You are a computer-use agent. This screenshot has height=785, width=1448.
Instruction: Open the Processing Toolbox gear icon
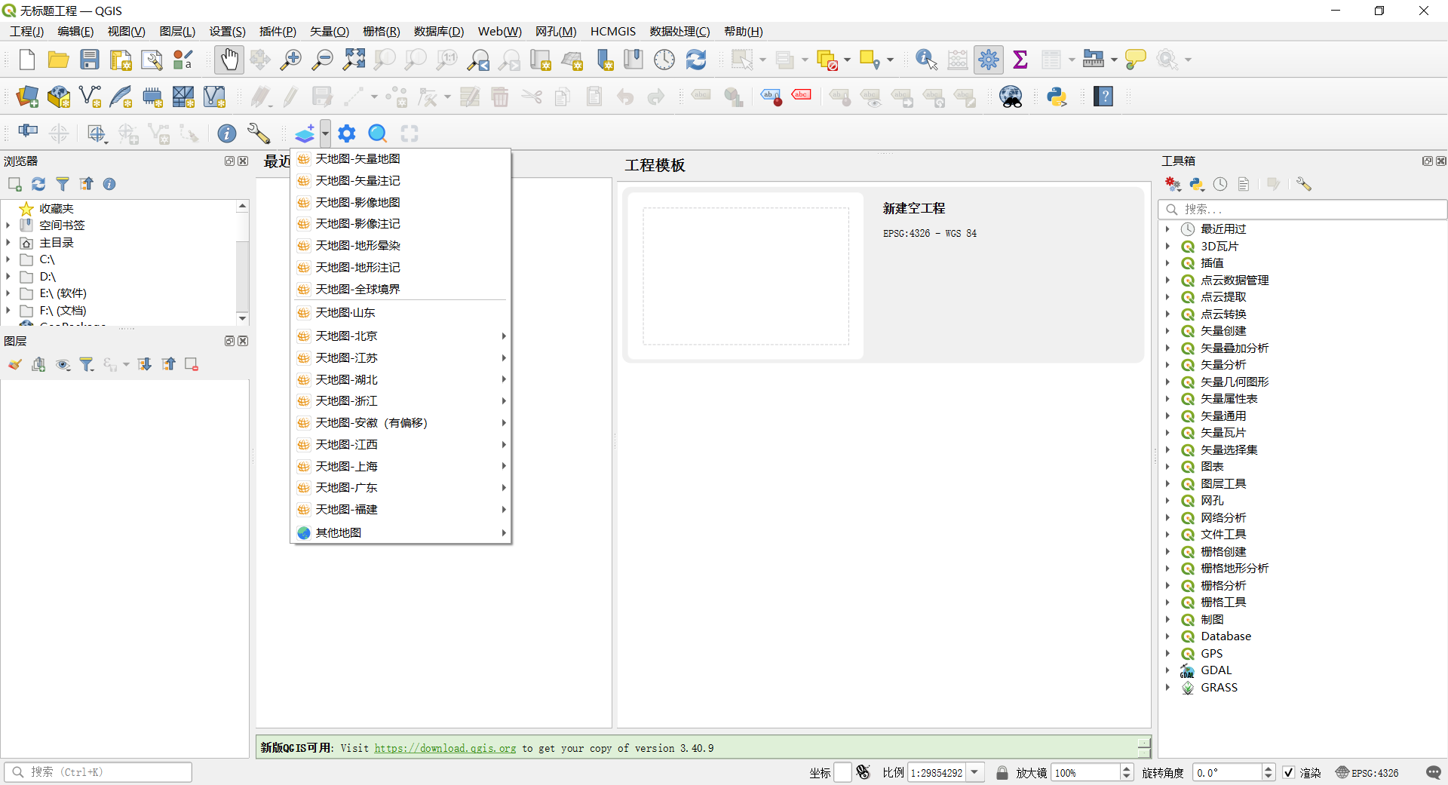coord(988,60)
